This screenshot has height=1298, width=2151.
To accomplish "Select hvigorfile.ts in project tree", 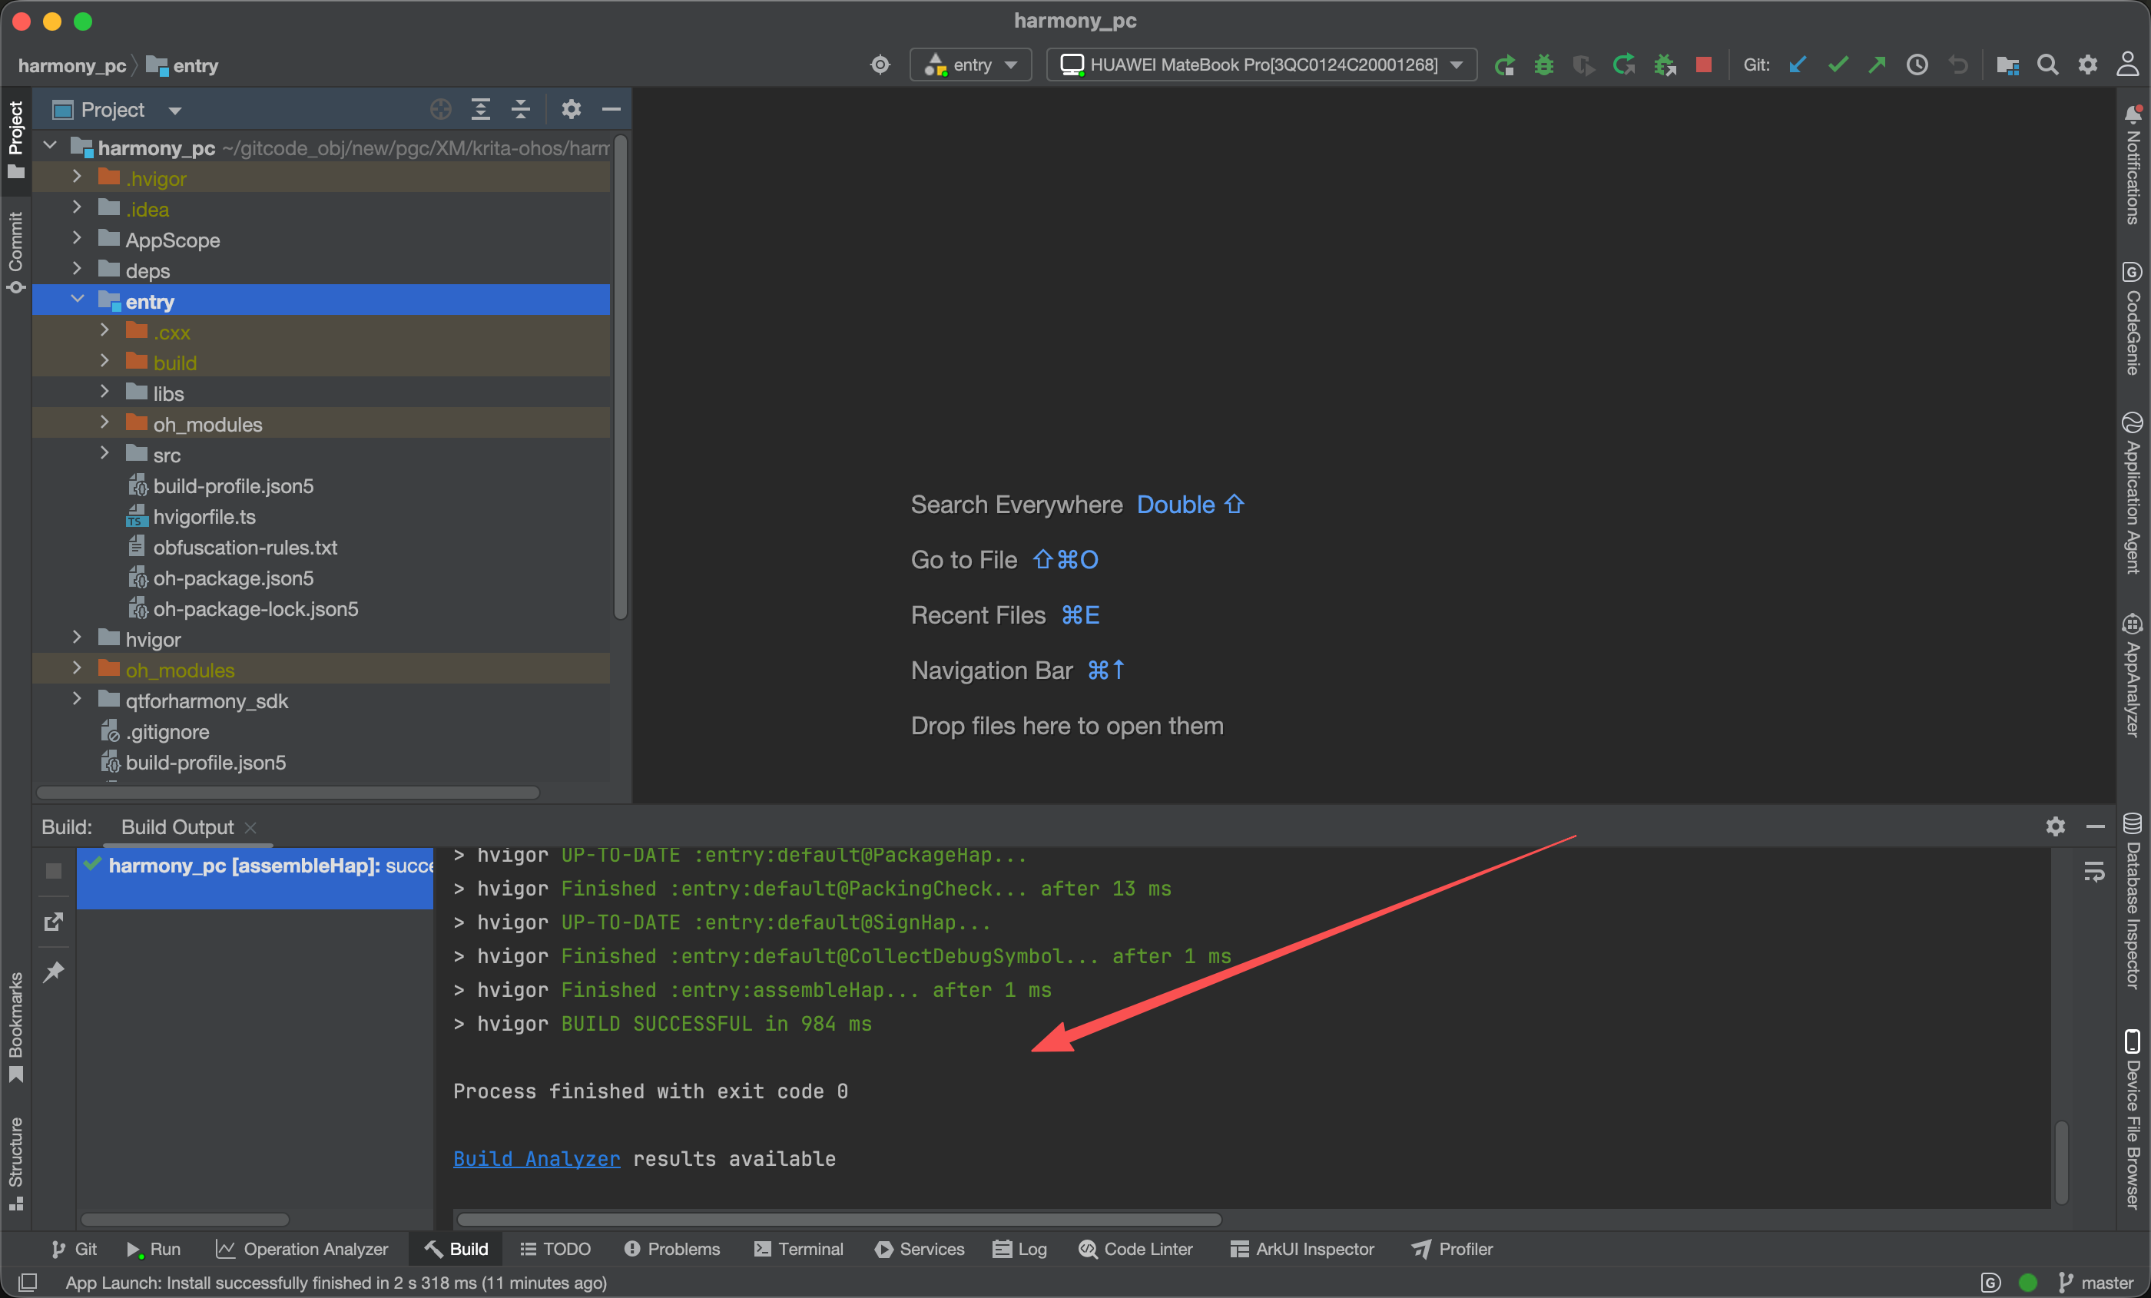I will 204,517.
